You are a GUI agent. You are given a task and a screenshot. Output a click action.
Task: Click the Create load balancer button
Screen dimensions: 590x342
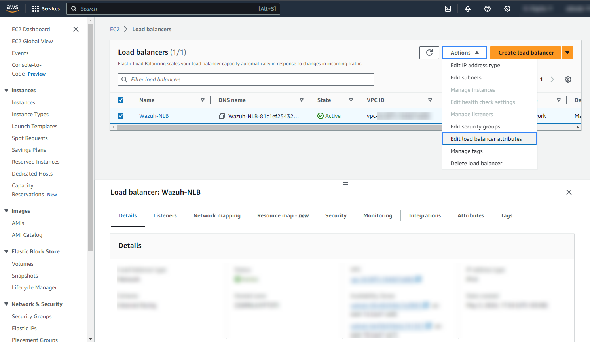[525, 53]
